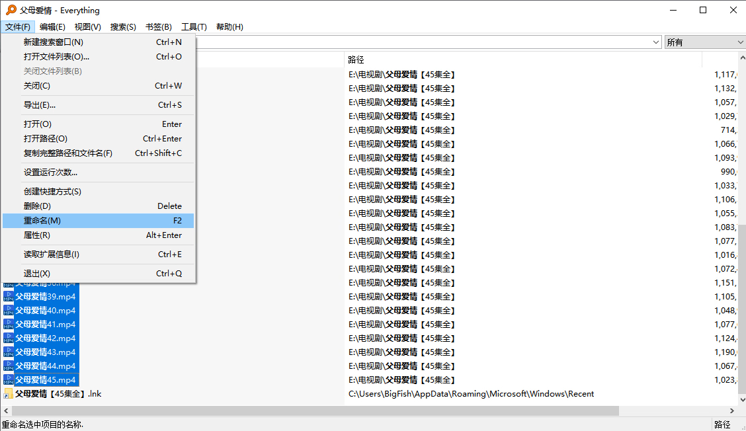This screenshot has height=431, width=746.
Task: Click MP4 file icon beside 父母爱情40.mp4
Action: coord(8,310)
